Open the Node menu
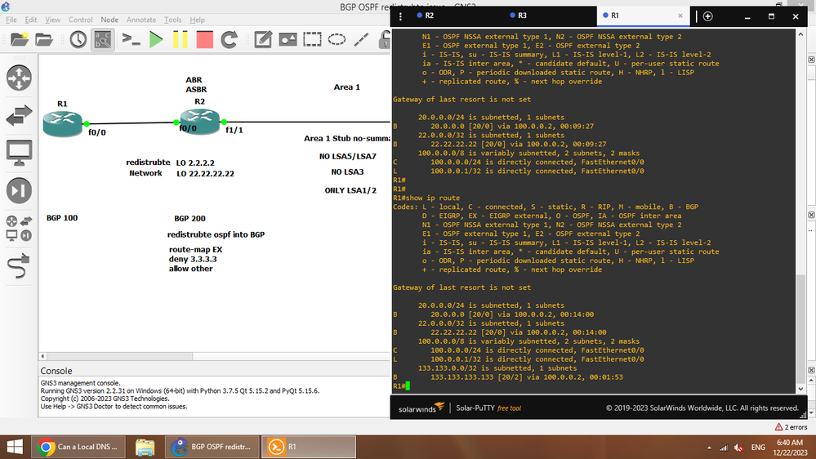This screenshot has width=816, height=459. coord(109,20)
